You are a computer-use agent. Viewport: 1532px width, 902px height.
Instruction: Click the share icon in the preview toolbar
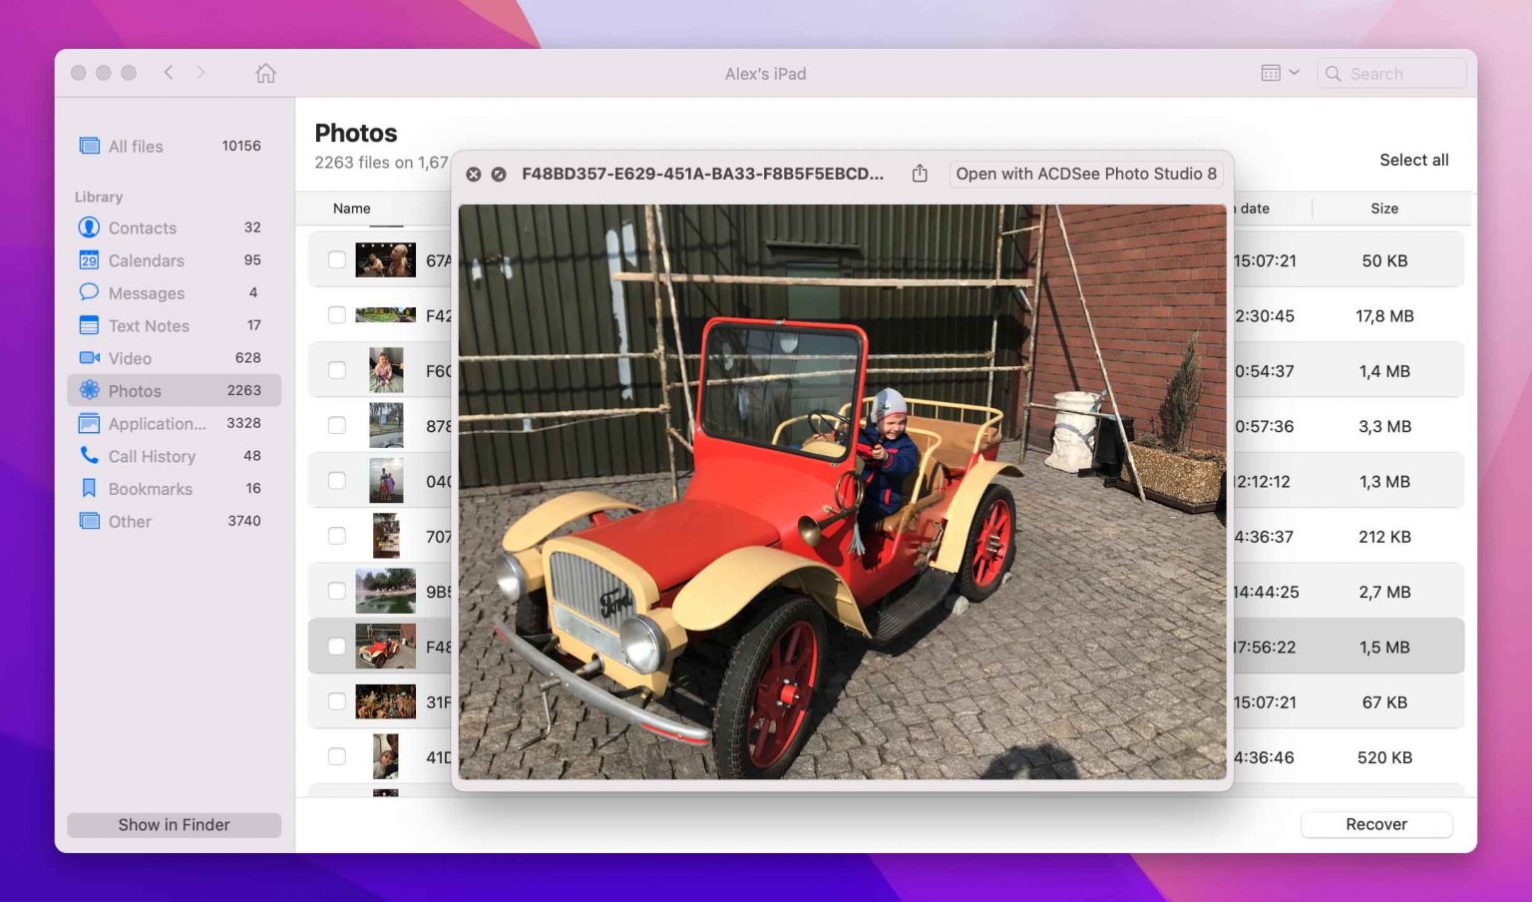(918, 173)
